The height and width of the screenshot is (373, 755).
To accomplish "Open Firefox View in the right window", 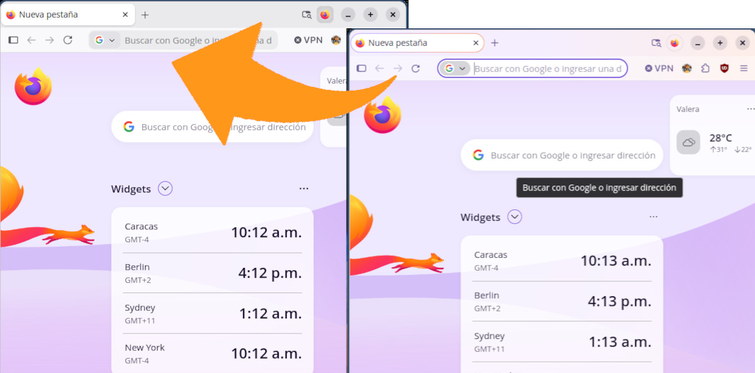I will pyautogui.click(x=675, y=43).
